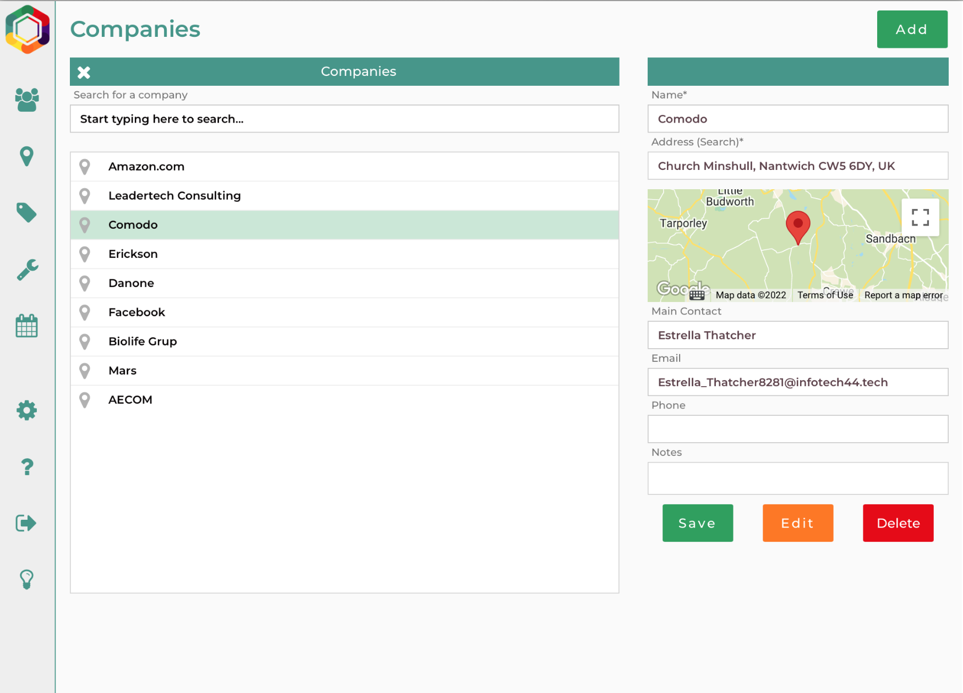The image size is (963, 693).
Task: Open the settings gear sidebar icon
Action: (x=26, y=410)
